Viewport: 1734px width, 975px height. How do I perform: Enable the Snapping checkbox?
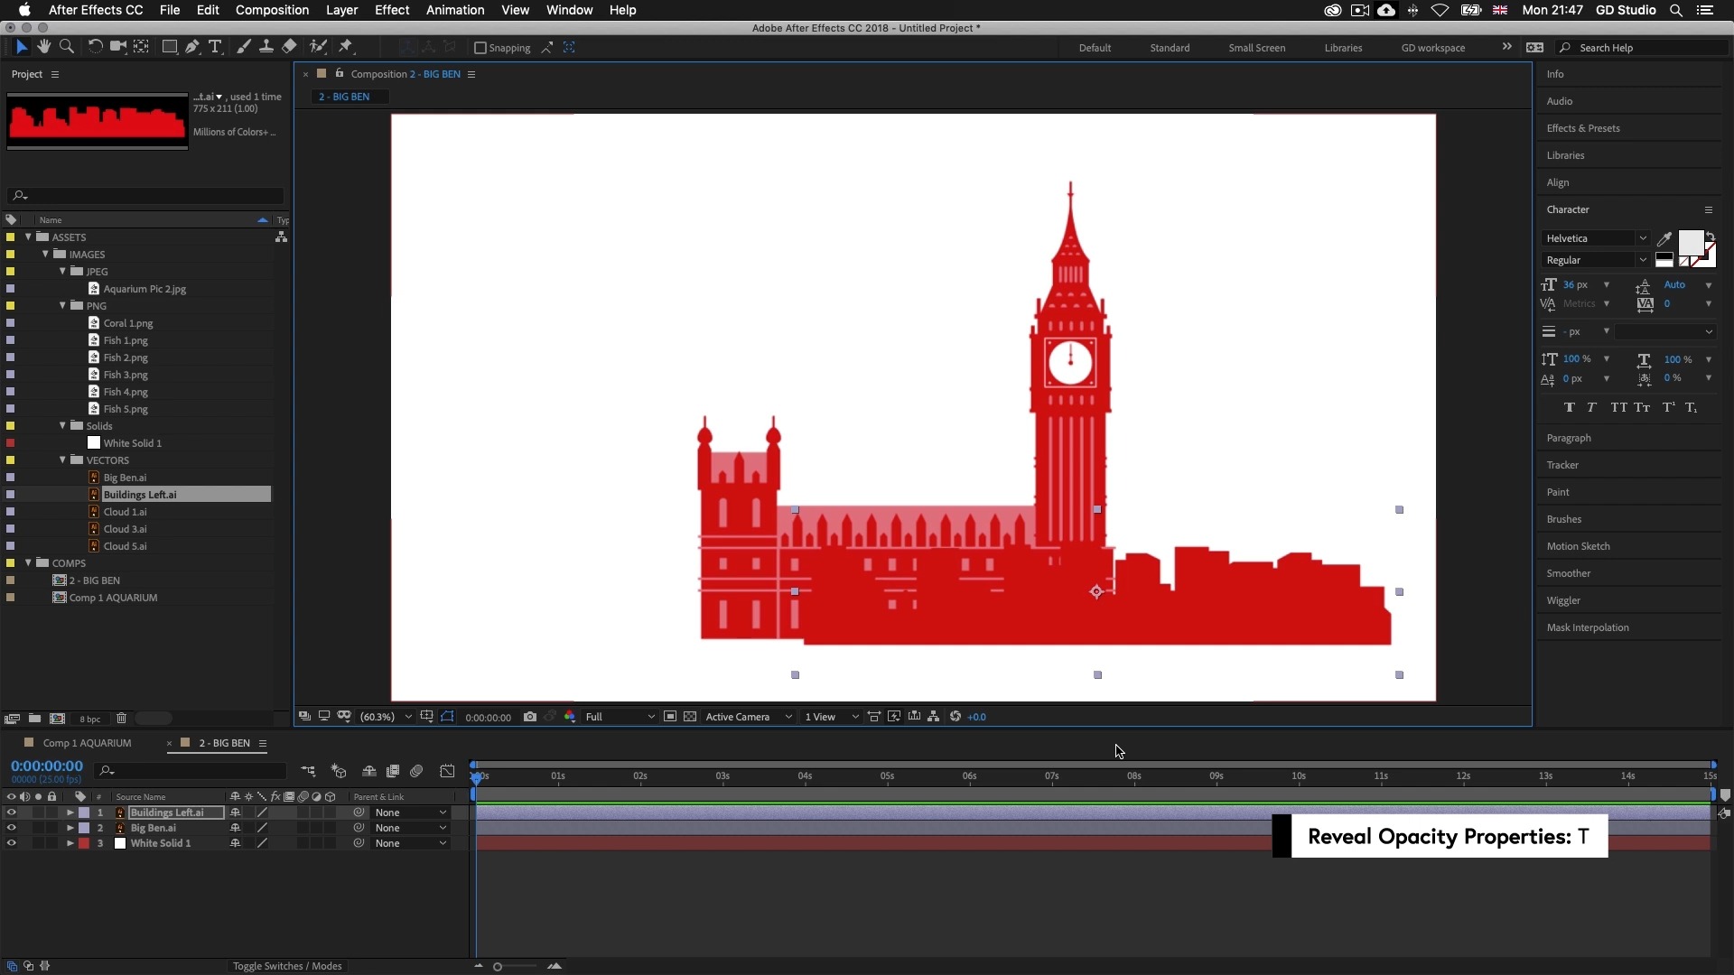coord(480,48)
